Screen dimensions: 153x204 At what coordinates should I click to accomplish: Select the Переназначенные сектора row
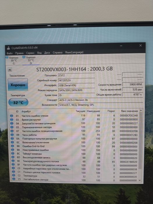click(x=74, y=127)
